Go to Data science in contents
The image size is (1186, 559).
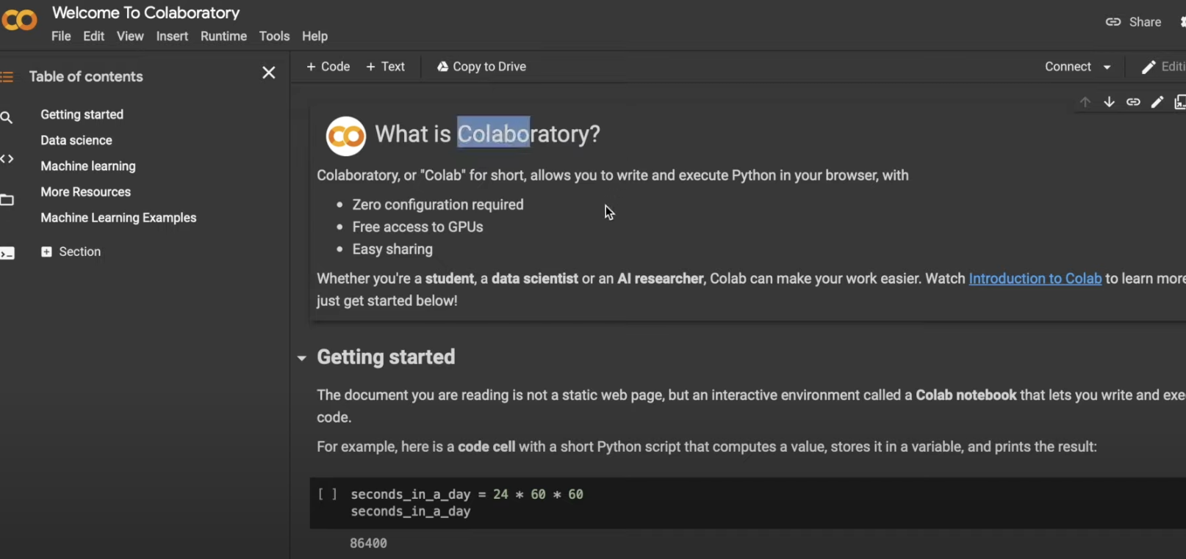tap(76, 140)
